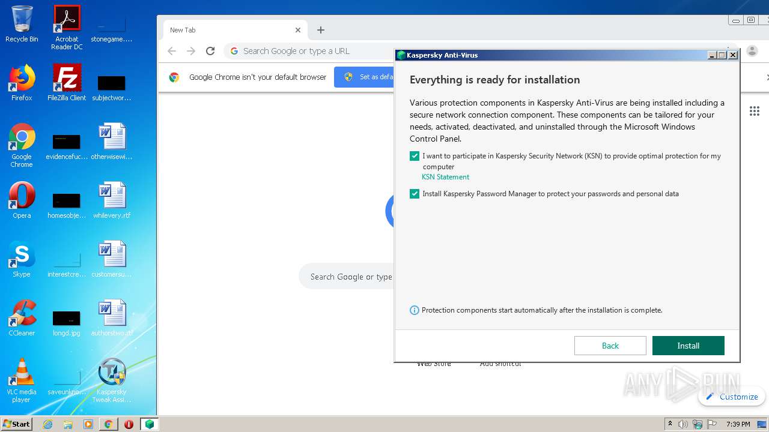This screenshot has width=769, height=432.
Task: Click the Back button in the installer
Action: (610, 346)
